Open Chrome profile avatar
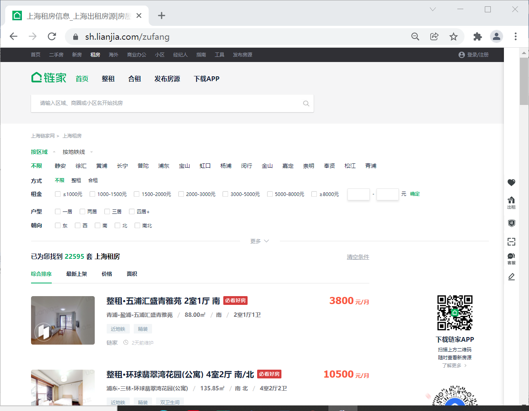The height and width of the screenshot is (411, 529). tap(496, 37)
